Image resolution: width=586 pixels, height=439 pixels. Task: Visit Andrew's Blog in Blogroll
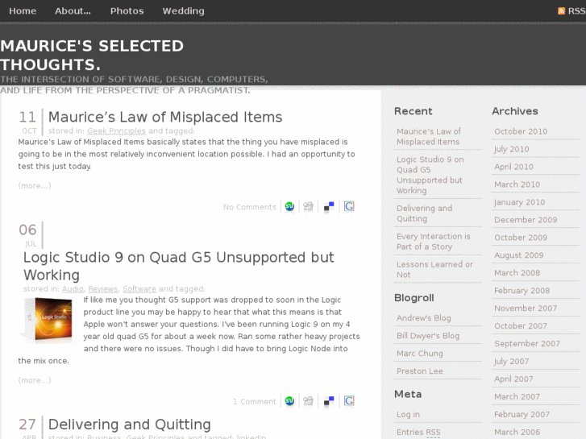pos(424,318)
